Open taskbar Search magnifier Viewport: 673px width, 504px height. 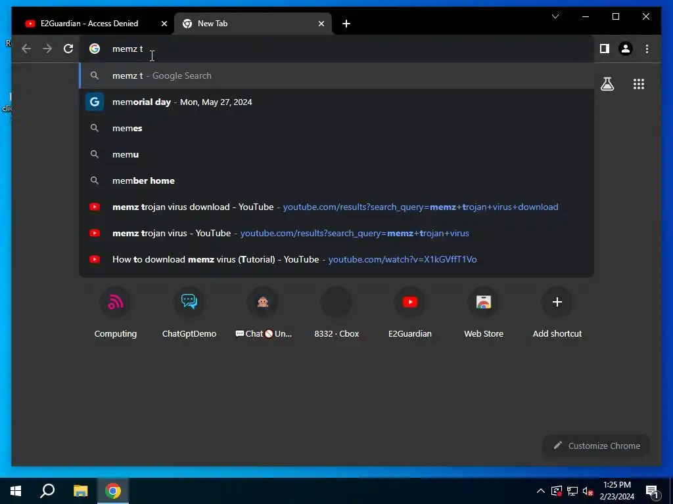pos(47,491)
